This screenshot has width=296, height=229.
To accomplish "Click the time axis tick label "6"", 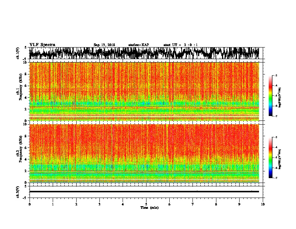I will pos(169,204).
